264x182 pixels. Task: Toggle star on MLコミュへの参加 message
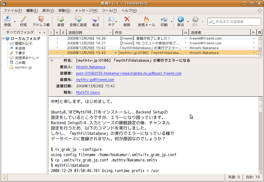(57, 43)
